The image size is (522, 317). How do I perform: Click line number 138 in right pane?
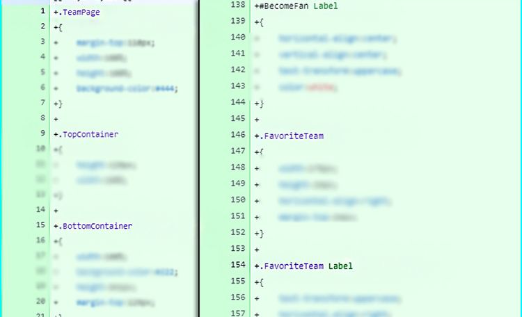(x=237, y=5)
